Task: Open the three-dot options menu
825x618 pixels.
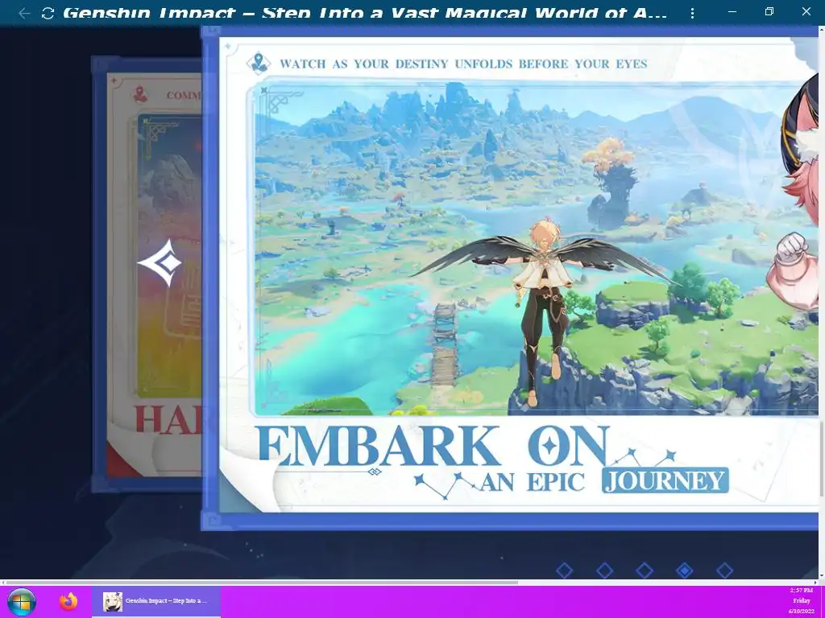Action: tap(692, 13)
